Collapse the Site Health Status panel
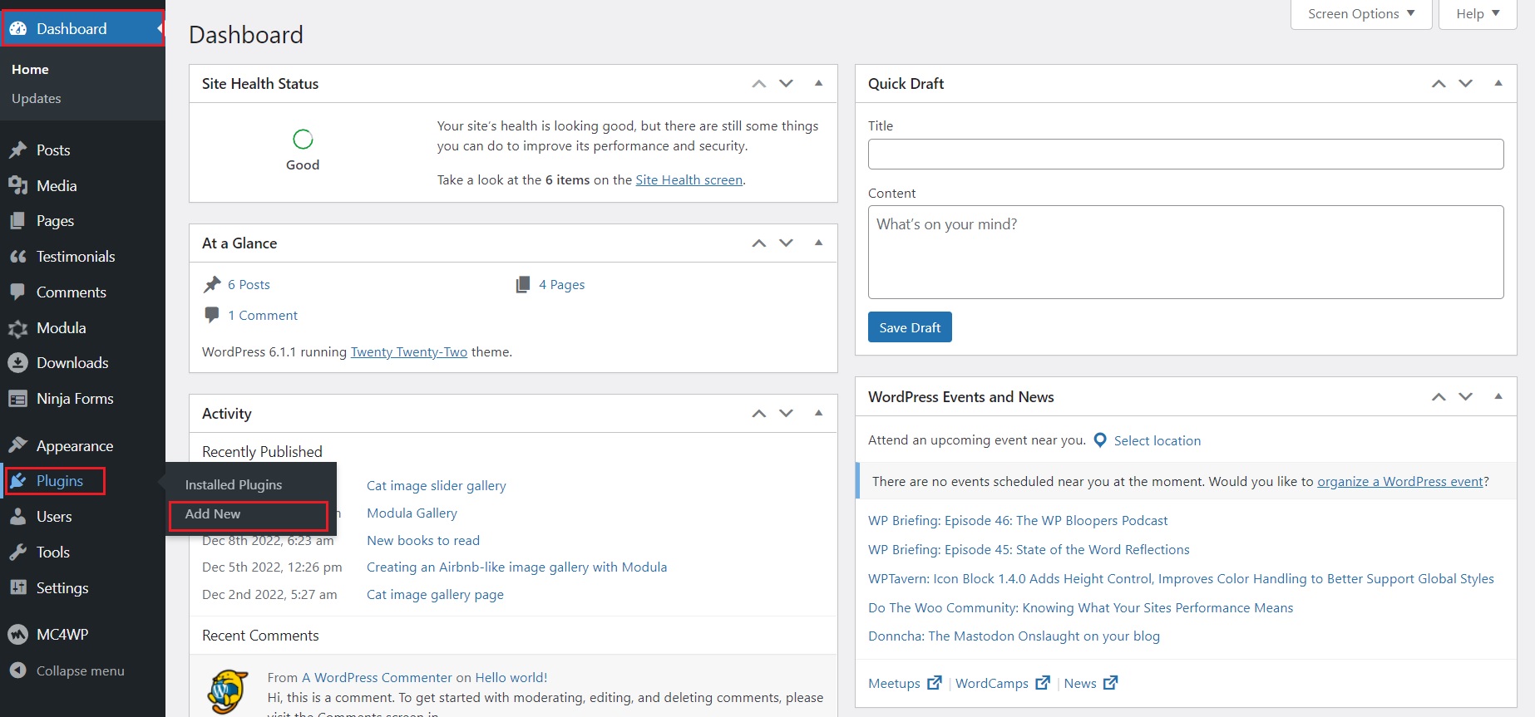Screen dimensions: 1535x717 818,83
